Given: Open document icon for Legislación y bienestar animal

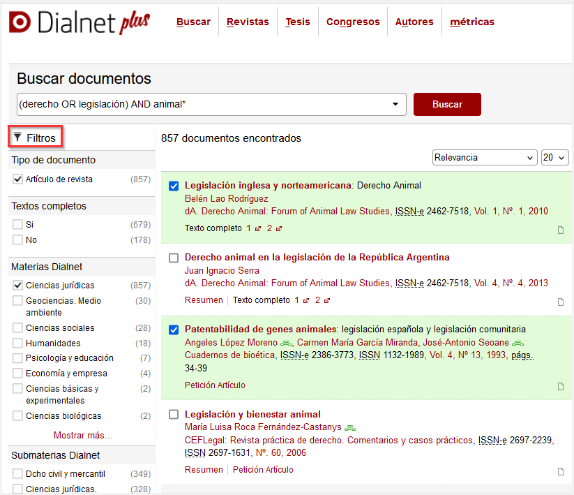Looking at the screenshot, I should point(561,471).
